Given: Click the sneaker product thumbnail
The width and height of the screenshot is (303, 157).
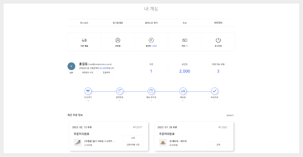Looking at the screenshot, I should pyautogui.click(x=77, y=143).
